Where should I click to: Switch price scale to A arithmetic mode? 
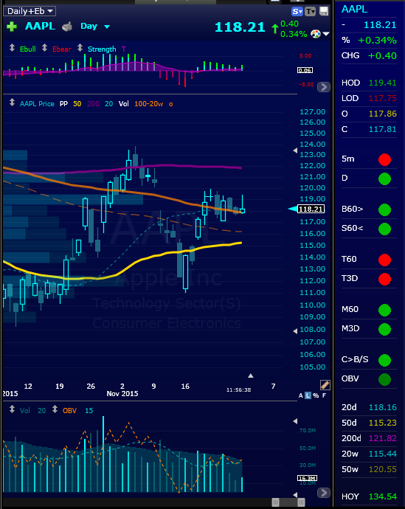click(x=300, y=395)
